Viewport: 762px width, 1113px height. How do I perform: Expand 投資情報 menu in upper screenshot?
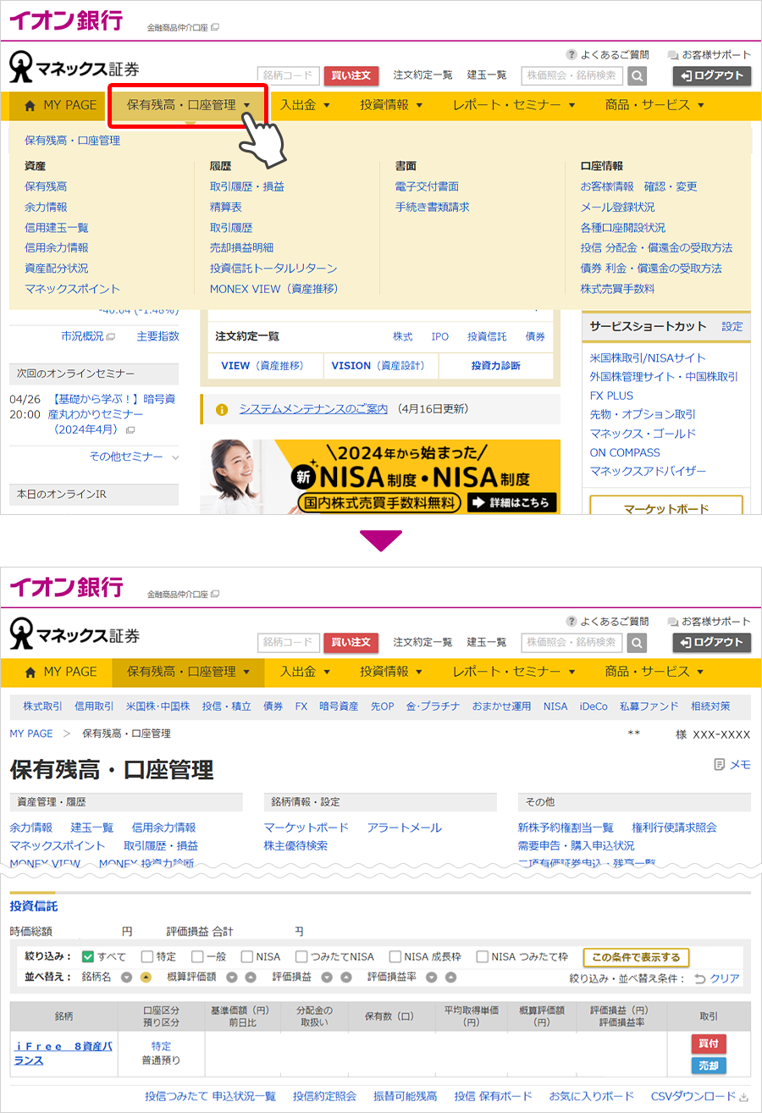(x=391, y=105)
